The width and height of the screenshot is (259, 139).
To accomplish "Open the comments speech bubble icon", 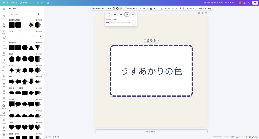I will [249, 3].
